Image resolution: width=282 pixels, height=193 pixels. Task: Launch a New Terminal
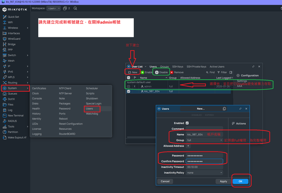click(13, 116)
